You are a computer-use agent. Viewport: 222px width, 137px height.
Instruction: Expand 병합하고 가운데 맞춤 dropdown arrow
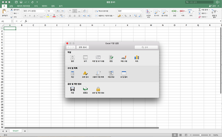tap(114, 16)
